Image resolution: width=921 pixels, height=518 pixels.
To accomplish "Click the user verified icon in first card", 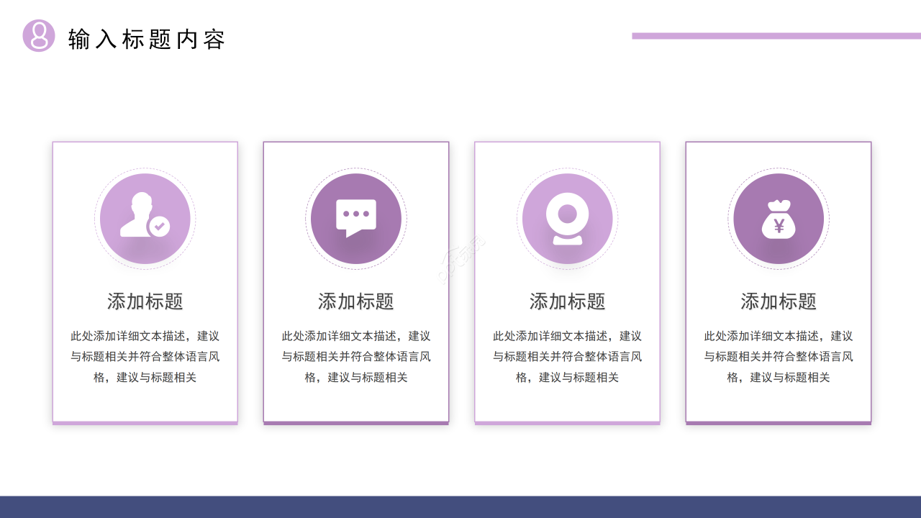I will (142, 216).
